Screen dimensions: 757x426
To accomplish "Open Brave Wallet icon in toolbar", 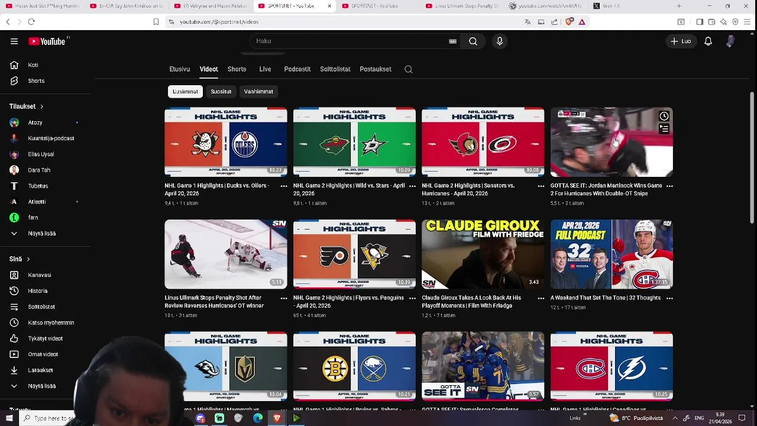I will 711,22.
